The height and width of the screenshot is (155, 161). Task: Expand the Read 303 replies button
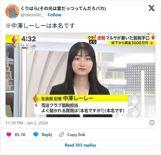tap(80, 145)
